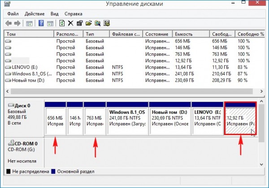Click drive icon of the 763 МБ volume row
Viewport: 269px width, 188px height.
[x=8, y=54]
